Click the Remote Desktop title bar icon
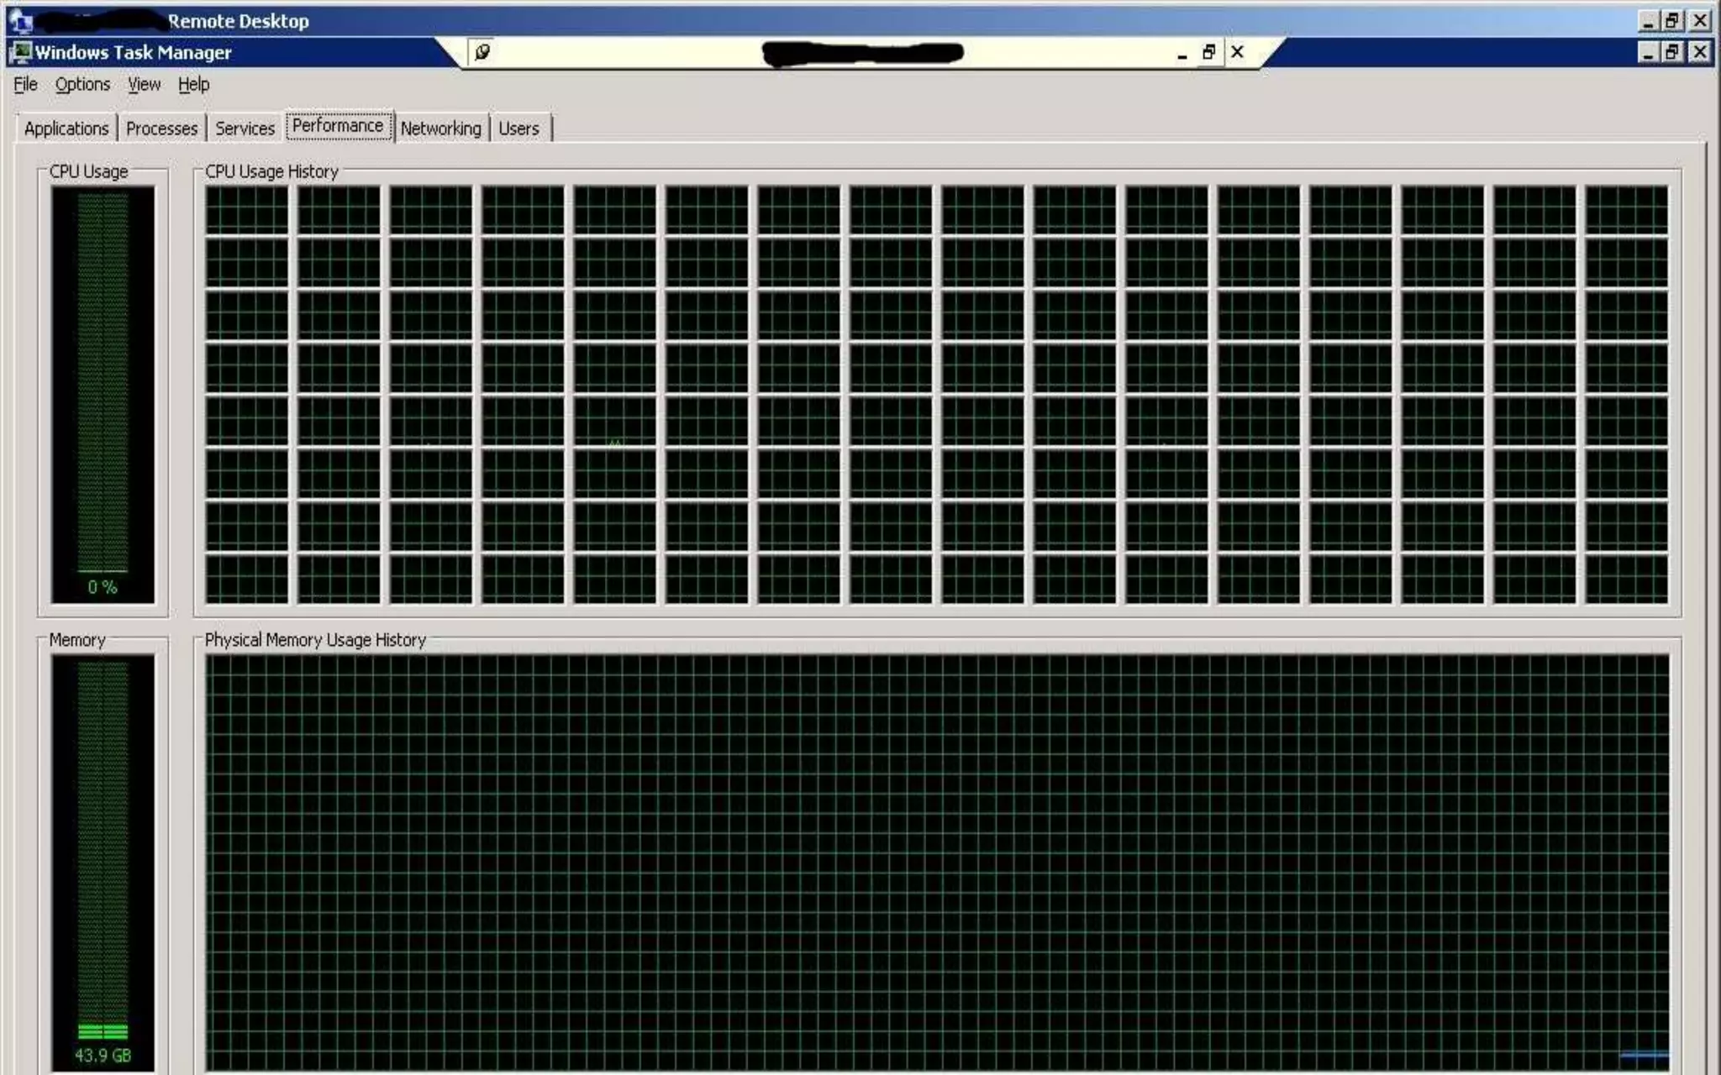Image resolution: width=1721 pixels, height=1075 pixels. tap(20, 21)
